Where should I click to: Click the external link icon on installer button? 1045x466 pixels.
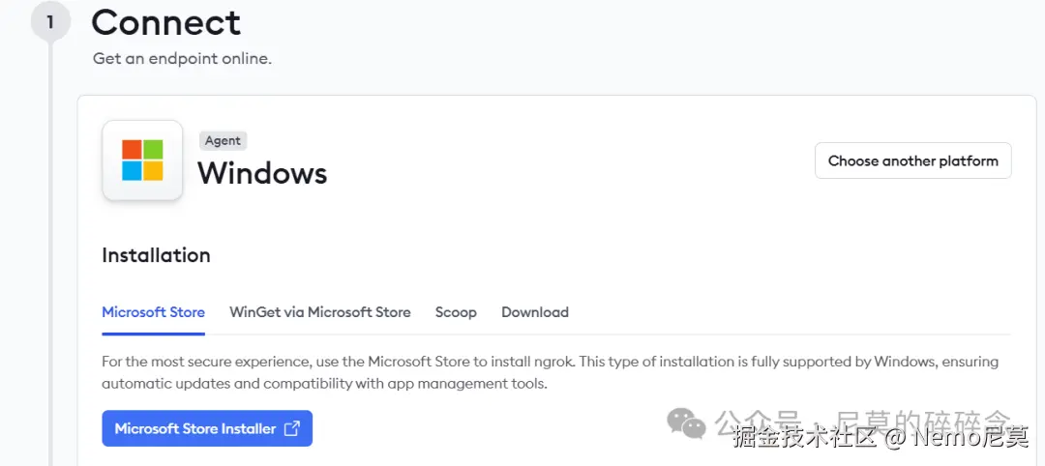(x=291, y=428)
